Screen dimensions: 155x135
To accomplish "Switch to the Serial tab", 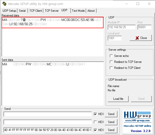I will click(22, 11).
